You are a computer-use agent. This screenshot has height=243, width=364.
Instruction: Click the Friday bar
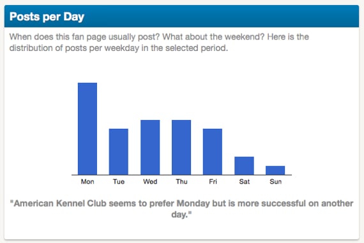[x=213, y=152]
